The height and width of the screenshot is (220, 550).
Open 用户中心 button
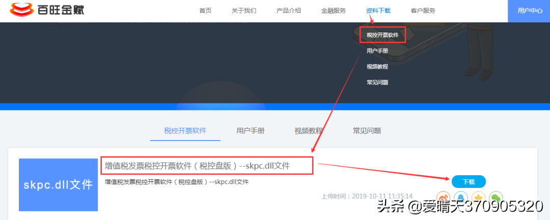point(529,11)
